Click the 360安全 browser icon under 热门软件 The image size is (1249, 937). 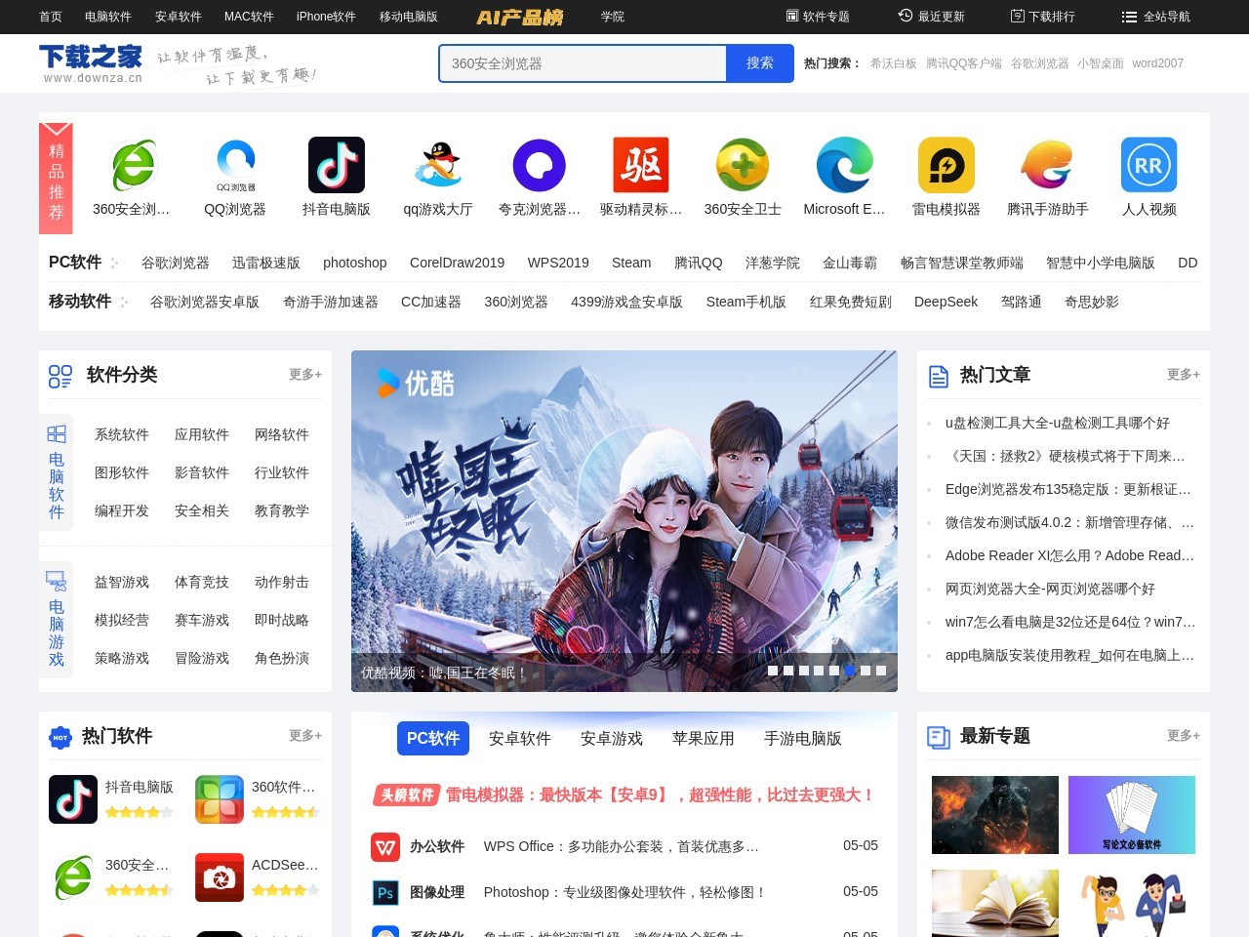pos(73,877)
